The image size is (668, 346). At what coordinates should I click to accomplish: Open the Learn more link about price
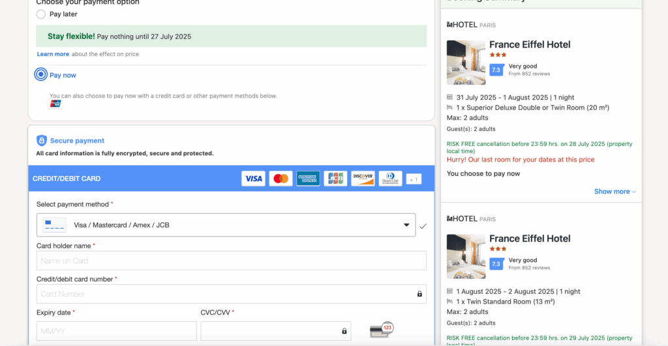(x=53, y=54)
